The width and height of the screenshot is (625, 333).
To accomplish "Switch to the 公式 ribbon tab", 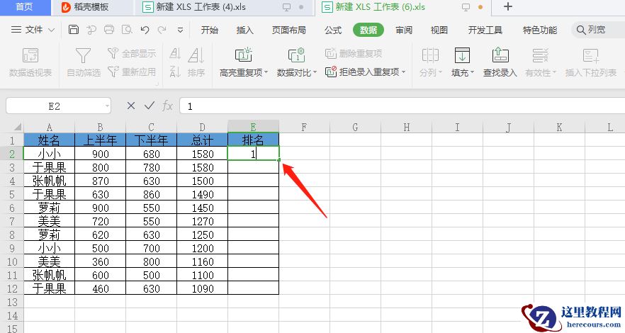I will tap(333, 30).
